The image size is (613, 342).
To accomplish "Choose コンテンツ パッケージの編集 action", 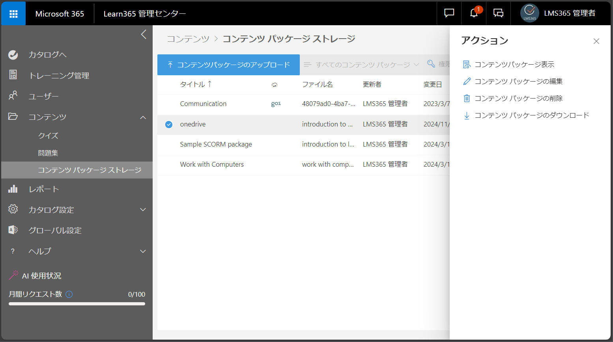I will [518, 82].
